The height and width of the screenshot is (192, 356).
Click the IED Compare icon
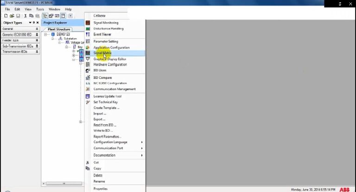coord(88,77)
